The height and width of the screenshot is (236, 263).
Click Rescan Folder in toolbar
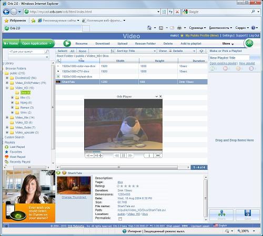(145, 44)
